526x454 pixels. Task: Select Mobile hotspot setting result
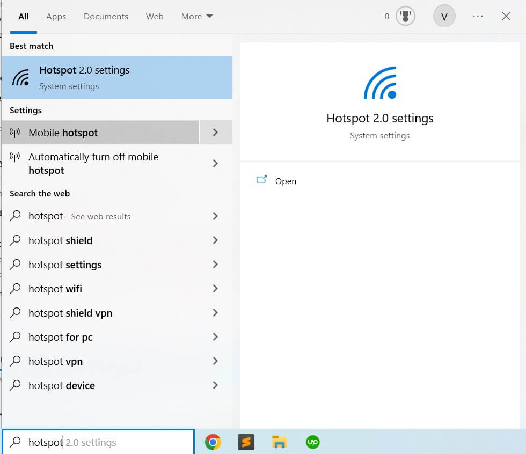pyautogui.click(x=100, y=133)
